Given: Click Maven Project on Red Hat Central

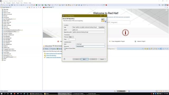Looking at the screenshot, I should (x=141, y=41).
